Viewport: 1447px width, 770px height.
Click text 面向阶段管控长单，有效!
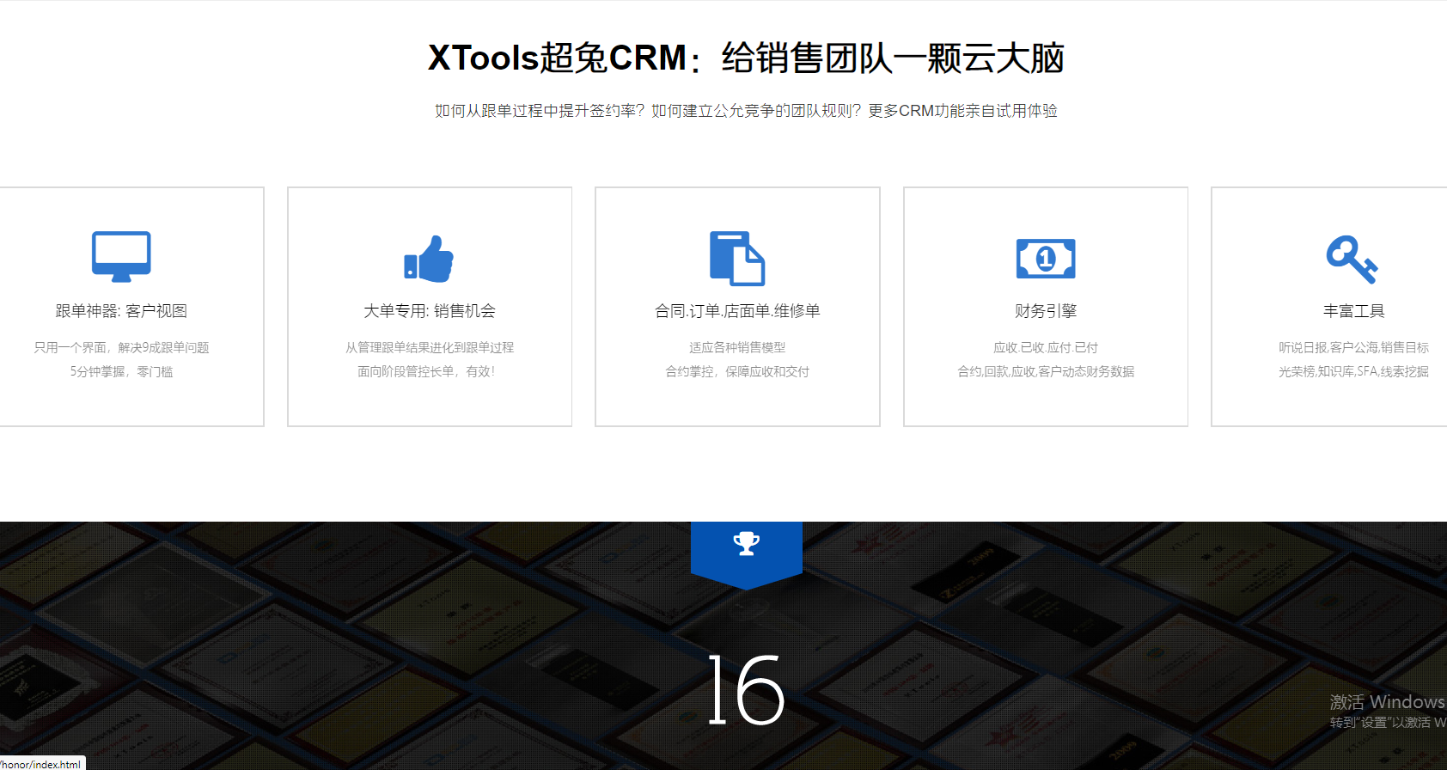coord(427,371)
